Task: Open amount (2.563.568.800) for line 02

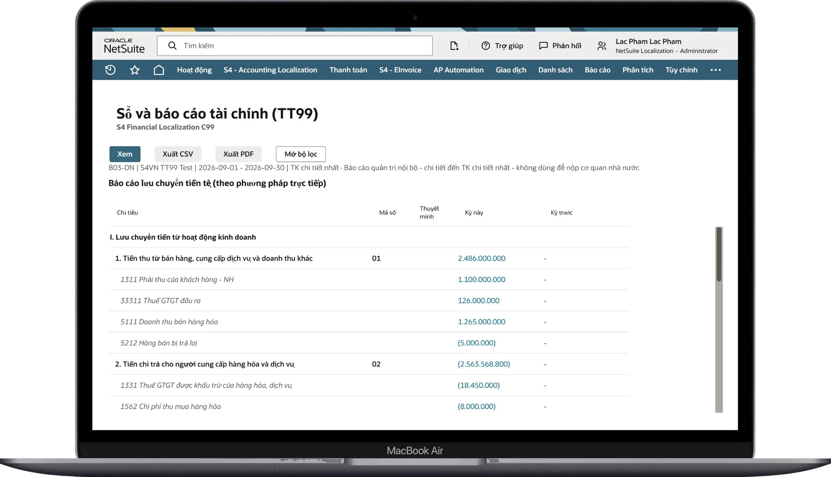Action: (484, 364)
